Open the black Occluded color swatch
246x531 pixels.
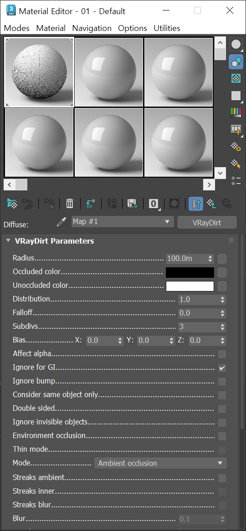pyautogui.click(x=190, y=273)
